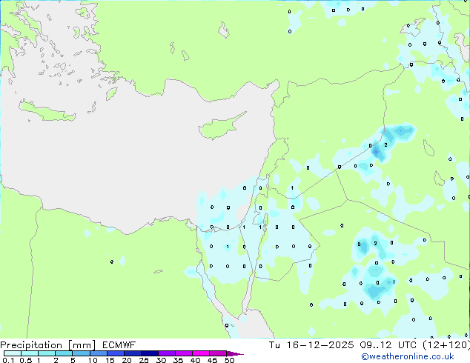Click the island of Cyprus on the map

(x=219, y=128)
